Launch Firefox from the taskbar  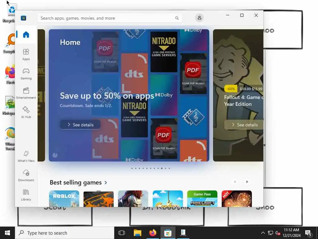click(x=153, y=233)
